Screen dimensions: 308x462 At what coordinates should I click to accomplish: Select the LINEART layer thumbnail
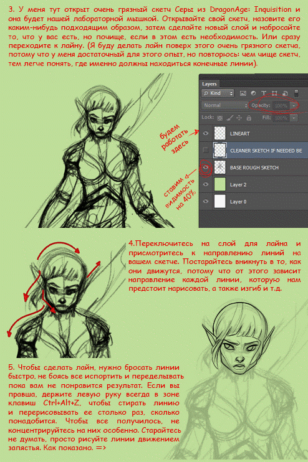click(x=220, y=133)
